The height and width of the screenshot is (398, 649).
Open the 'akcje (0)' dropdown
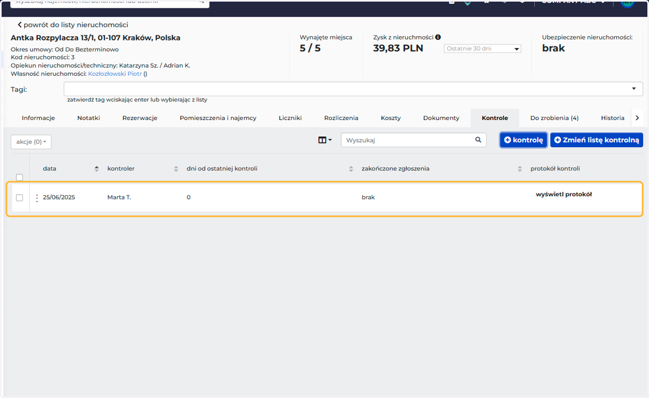tap(31, 142)
